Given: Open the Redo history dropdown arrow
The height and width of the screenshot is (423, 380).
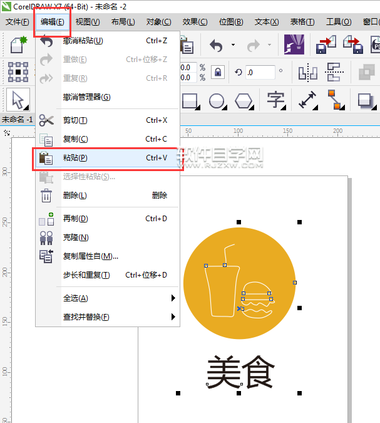Looking at the screenshot, I should (269, 44).
